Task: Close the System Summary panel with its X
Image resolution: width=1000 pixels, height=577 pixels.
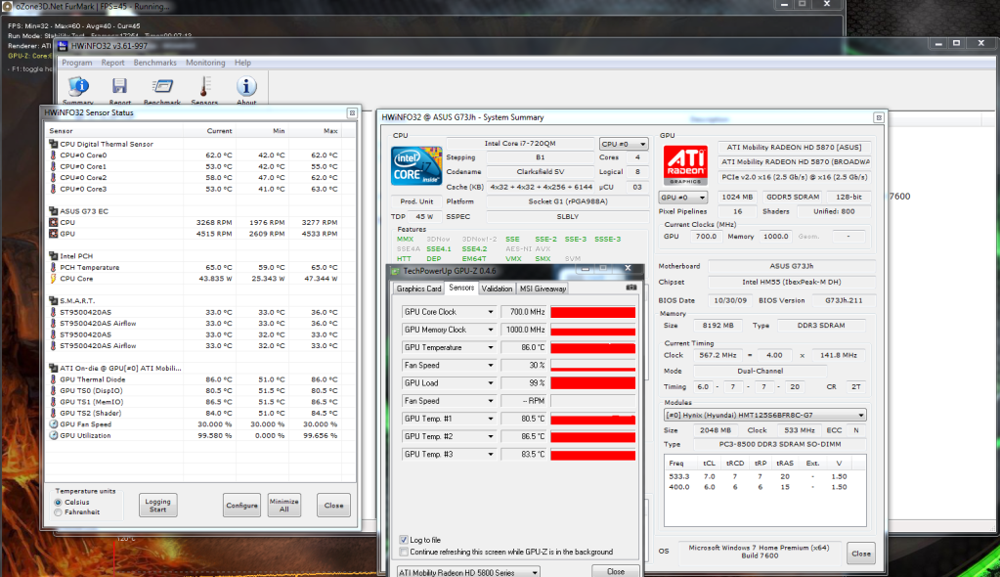Action: pyautogui.click(x=879, y=118)
